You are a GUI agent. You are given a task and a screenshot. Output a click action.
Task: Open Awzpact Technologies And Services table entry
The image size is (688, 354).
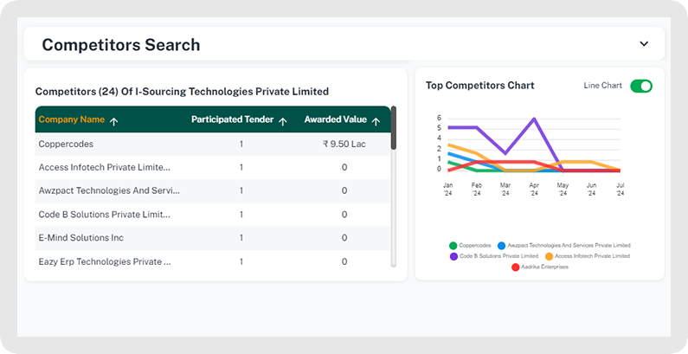point(104,190)
